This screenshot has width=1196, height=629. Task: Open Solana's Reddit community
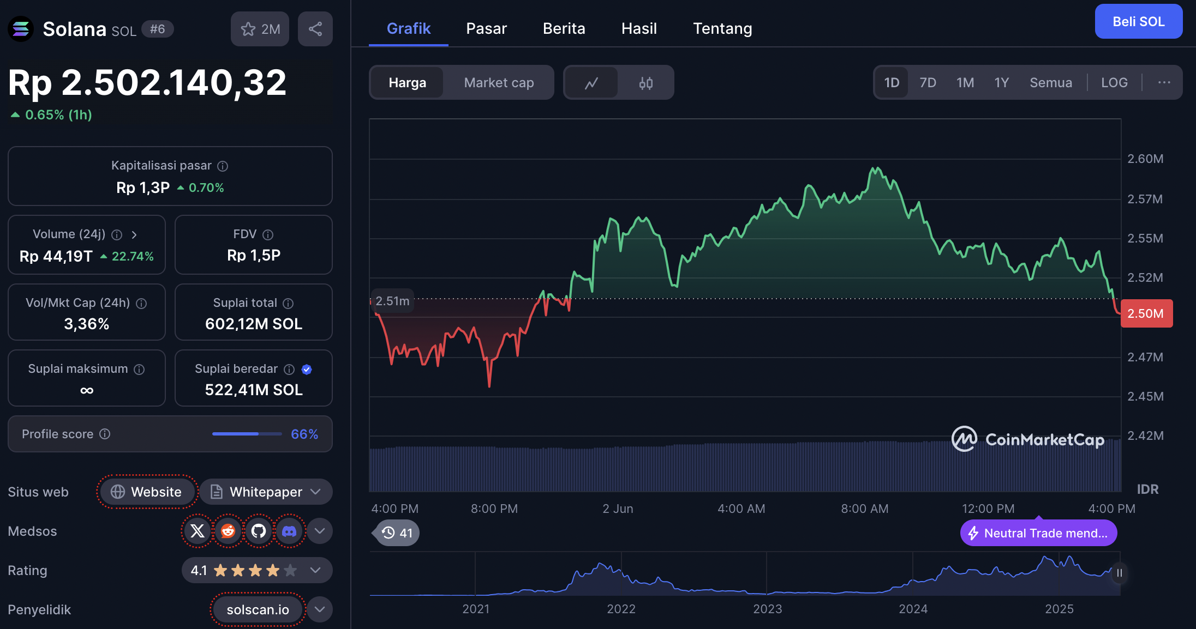[228, 531]
